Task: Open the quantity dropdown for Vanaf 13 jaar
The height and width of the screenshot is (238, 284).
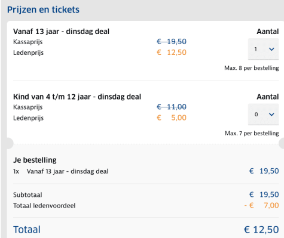Action: click(x=263, y=49)
